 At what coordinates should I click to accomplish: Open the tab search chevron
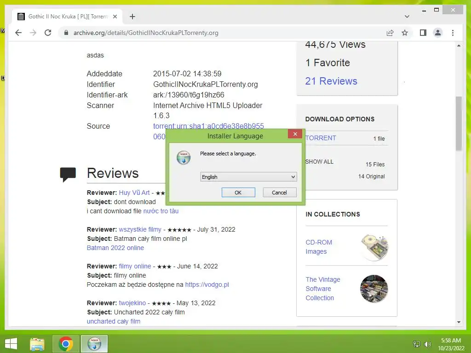point(407,17)
